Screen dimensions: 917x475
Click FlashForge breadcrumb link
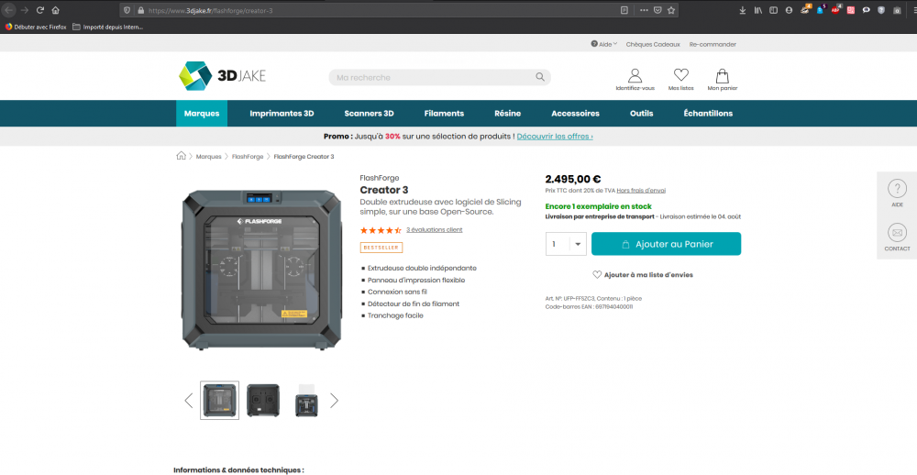(x=249, y=156)
